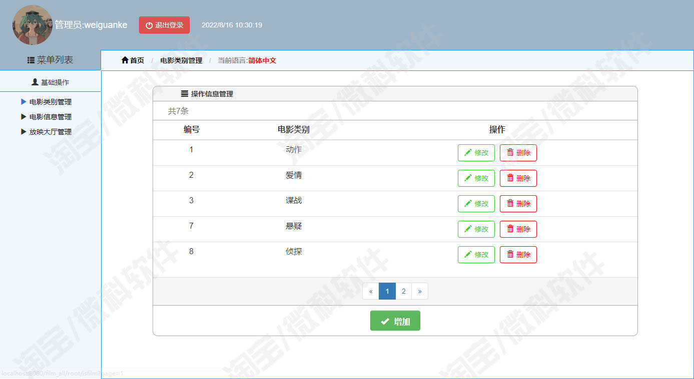Click the 谍战 category cell

click(294, 201)
